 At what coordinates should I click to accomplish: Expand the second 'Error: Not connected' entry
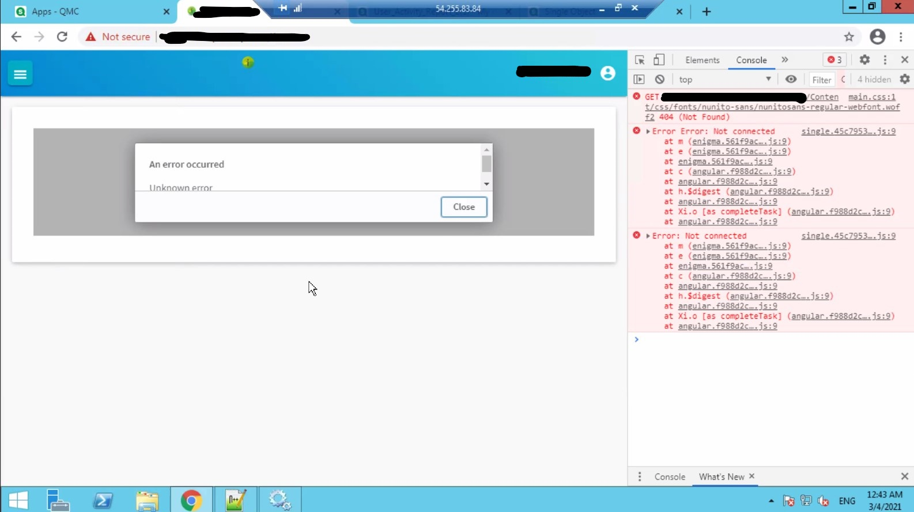[648, 236]
